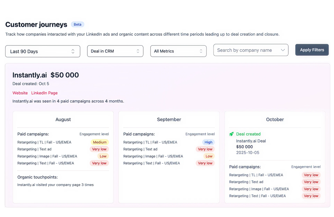Click the Apply Filters button
This screenshot has width=334, height=217.
[312, 50]
